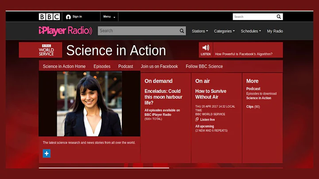Click the blue plus add button

[47, 153]
